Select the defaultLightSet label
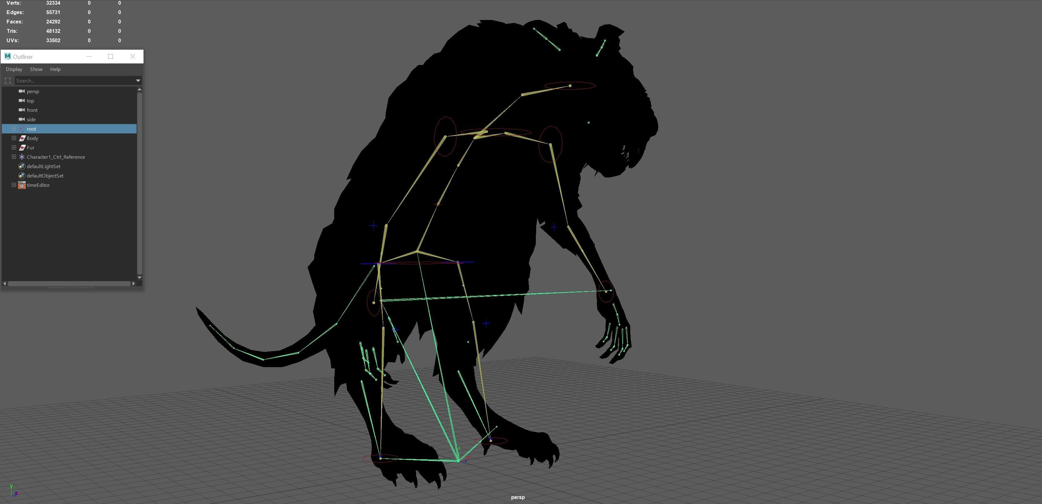Image resolution: width=1042 pixels, height=504 pixels. [43, 166]
